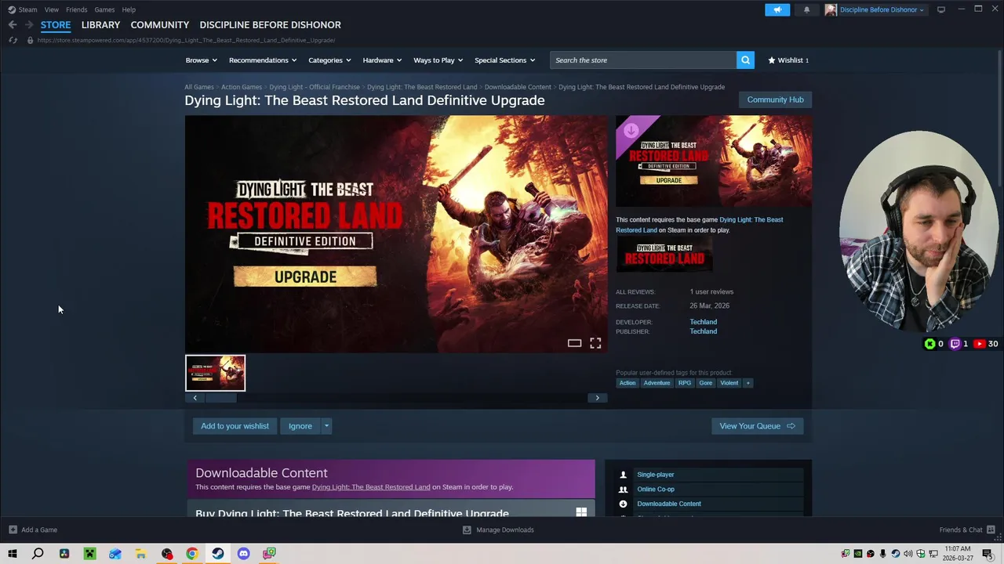Click the Gore tag
1004x564 pixels.
click(x=706, y=383)
